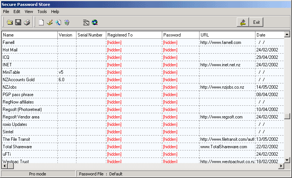
Task: Click the 29/04/2002 date cell
Action: point(270,57)
